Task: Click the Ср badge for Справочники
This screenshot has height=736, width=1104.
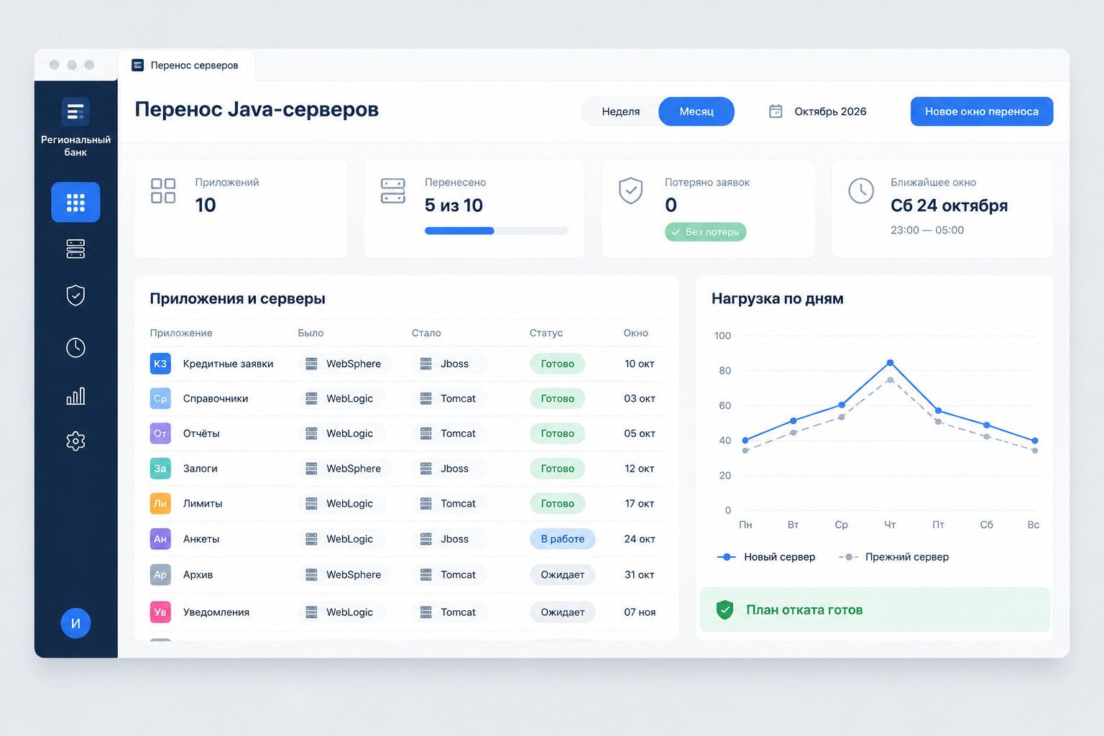Action: click(160, 398)
